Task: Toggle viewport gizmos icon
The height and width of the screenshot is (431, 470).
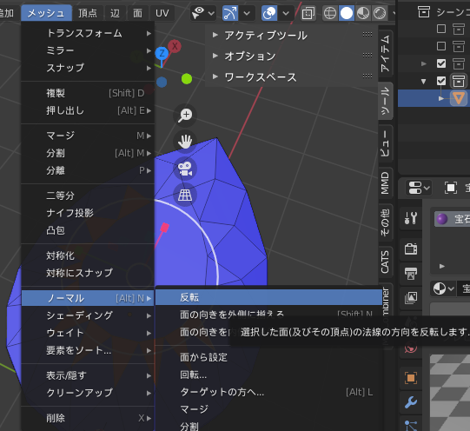Action: (x=230, y=13)
